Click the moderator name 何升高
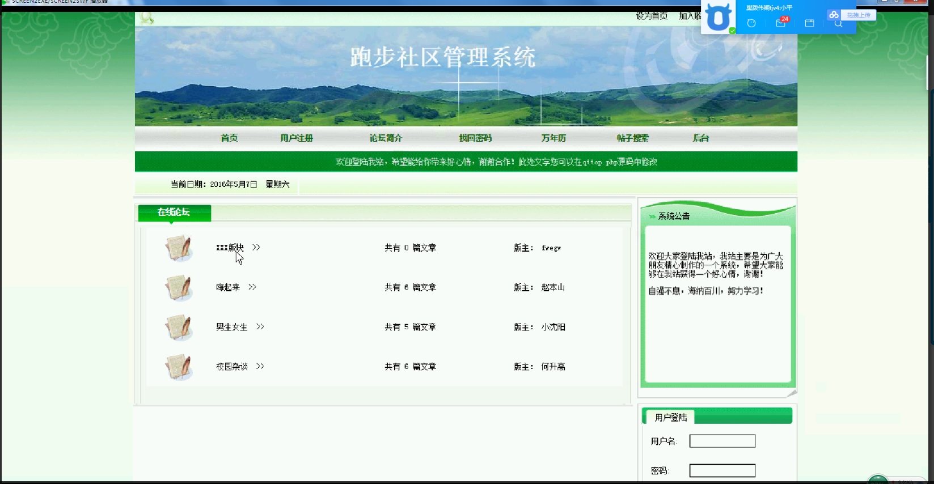934x484 pixels. (553, 367)
